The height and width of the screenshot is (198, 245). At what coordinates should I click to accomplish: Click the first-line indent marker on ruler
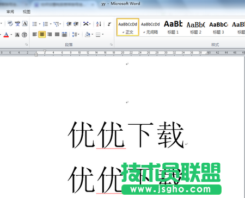coord(45,52)
